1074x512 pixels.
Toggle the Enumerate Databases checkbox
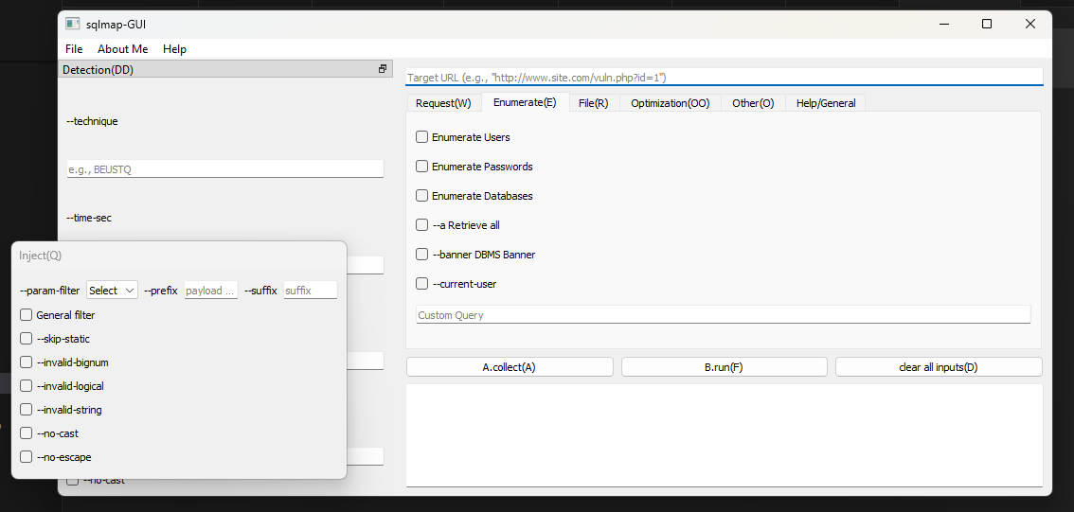[422, 196]
